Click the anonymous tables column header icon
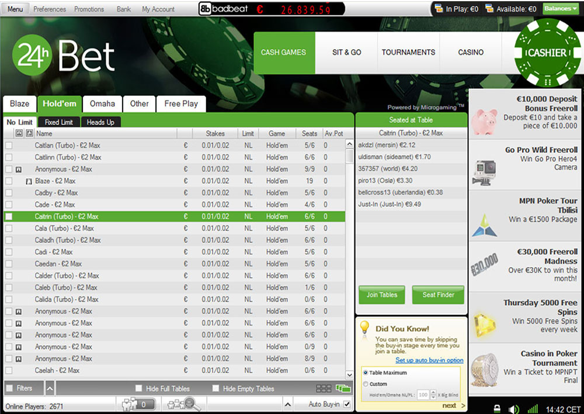The width and height of the screenshot is (584, 414). [19, 133]
